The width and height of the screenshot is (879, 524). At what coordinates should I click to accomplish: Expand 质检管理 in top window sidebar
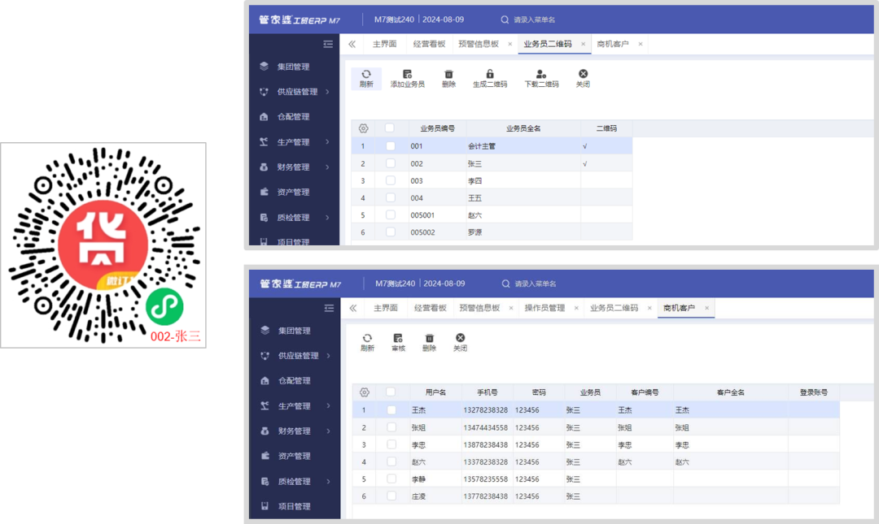(x=327, y=217)
